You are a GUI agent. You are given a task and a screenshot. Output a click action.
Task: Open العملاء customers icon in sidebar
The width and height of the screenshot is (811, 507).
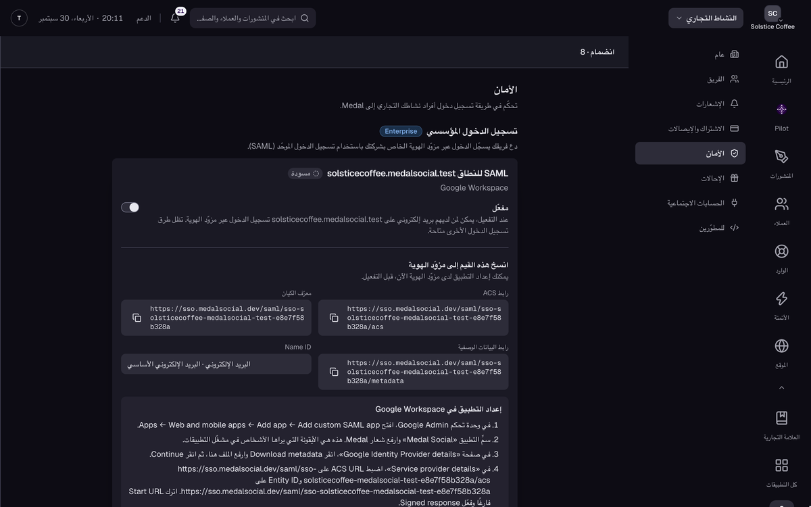[x=781, y=203]
